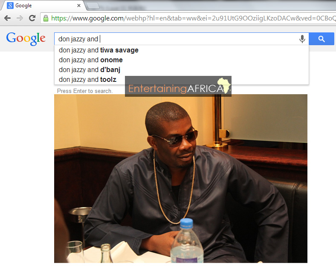Screen dimensions: 336x269
Task: Start voice search with the microphone icon
Action: (x=302, y=39)
